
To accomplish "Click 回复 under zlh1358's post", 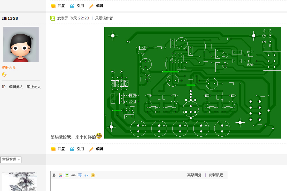I will (61, 149).
